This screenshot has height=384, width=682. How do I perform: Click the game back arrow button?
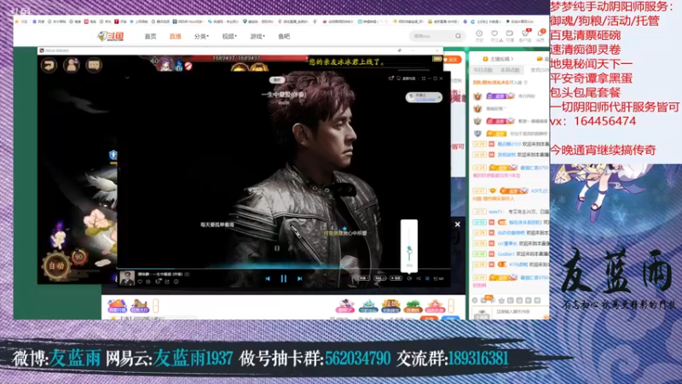click(x=49, y=66)
